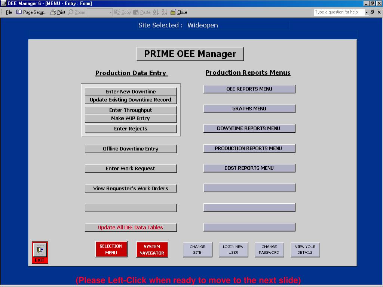Click the Close folder icon in the toolbar
Screen dimensions: 383x287
click(x=173, y=12)
